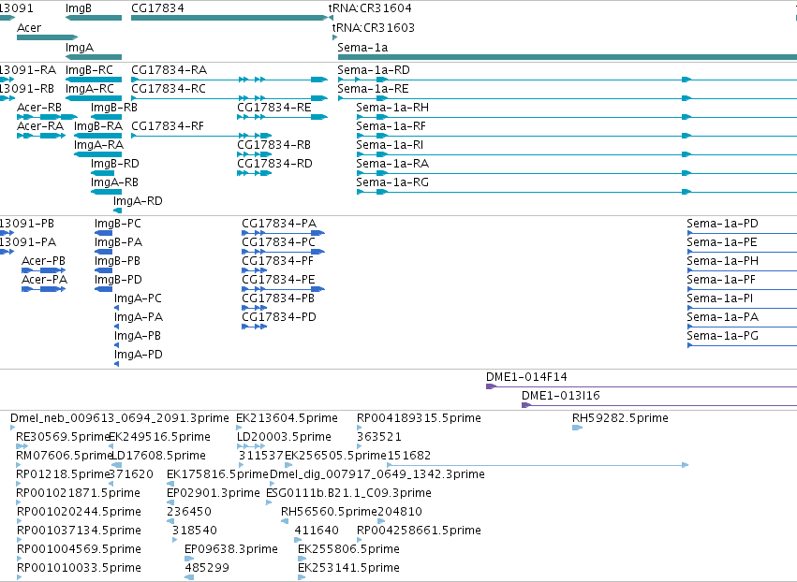Click the CG17834-PC protein label
The width and height of the screenshot is (797, 582).
(278, 242)
